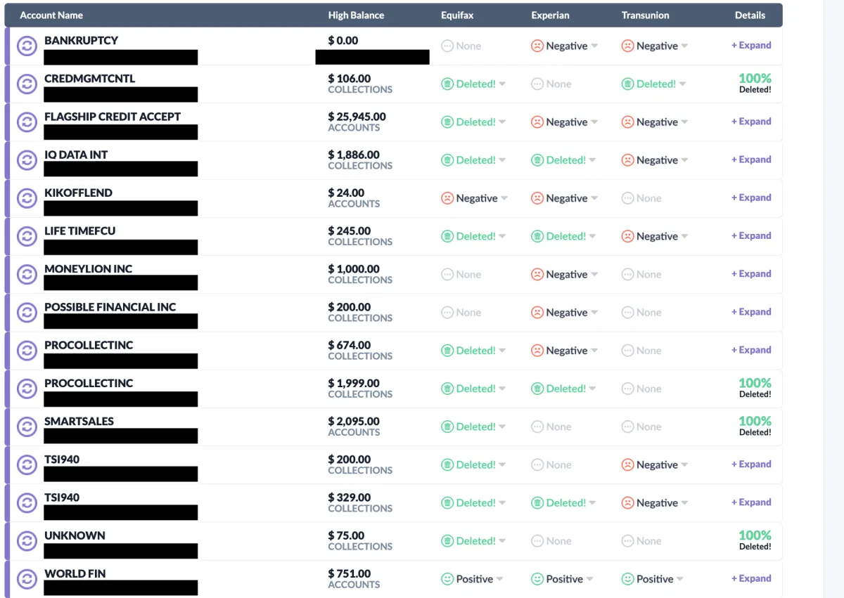Image resolution: width=844 pixels, height=598 pixels.
Task: Expand details for WORLD FIN row
Action: point(751,578)
